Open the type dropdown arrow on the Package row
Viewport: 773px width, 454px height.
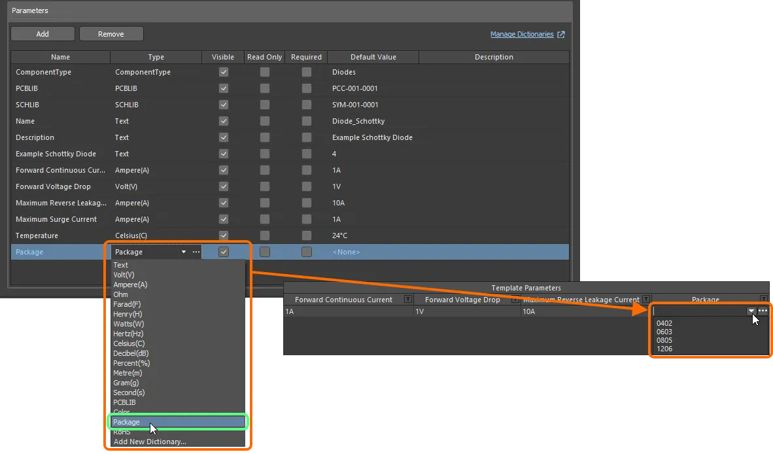tap(182, 251)
